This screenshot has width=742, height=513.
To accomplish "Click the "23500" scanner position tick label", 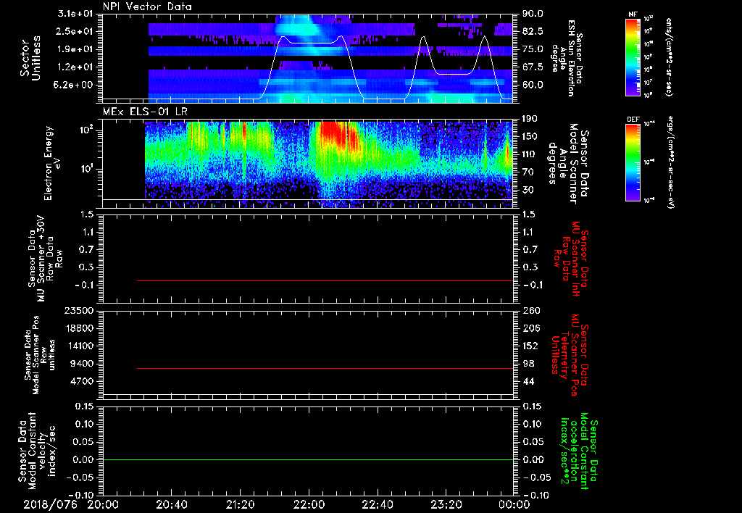I will coord(80,310).
